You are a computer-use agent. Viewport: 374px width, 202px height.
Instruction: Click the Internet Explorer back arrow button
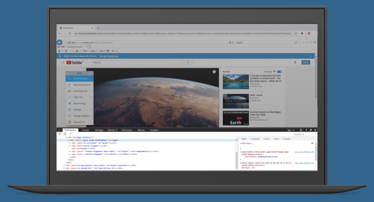pos(59,43)
